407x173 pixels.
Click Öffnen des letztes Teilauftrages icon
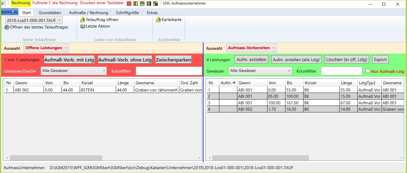7,27
